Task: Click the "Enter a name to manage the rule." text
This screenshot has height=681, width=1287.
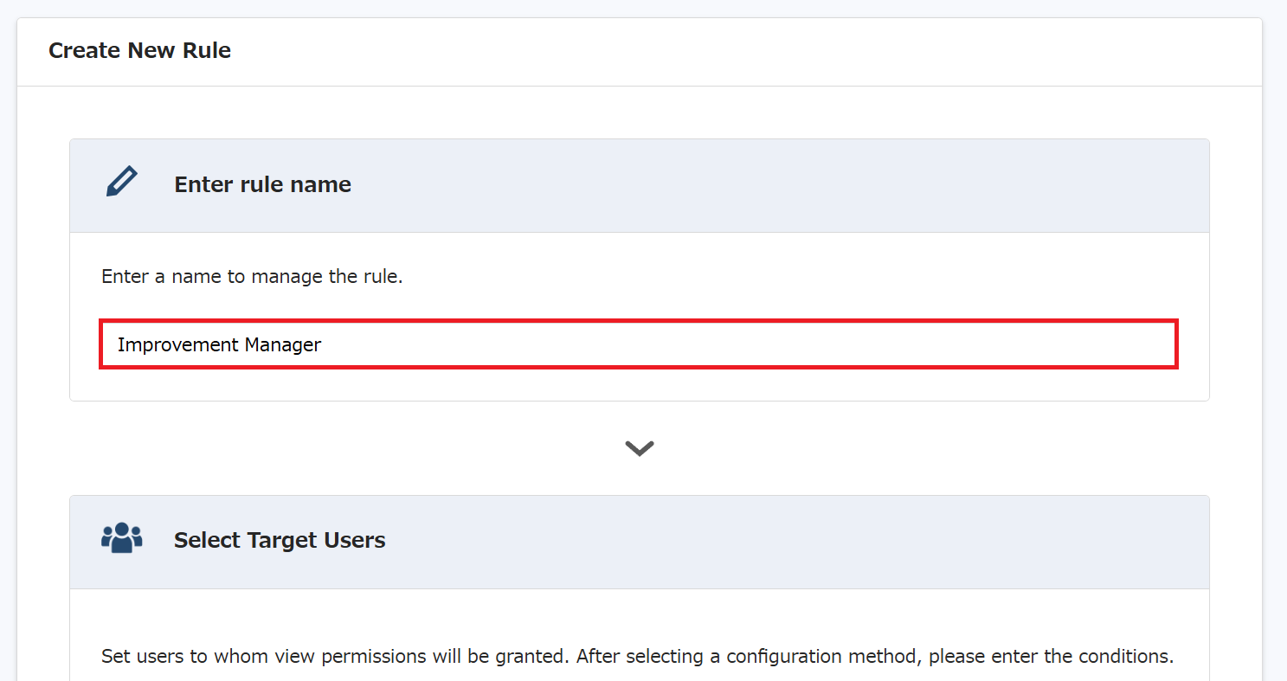Action: [252, 277]
